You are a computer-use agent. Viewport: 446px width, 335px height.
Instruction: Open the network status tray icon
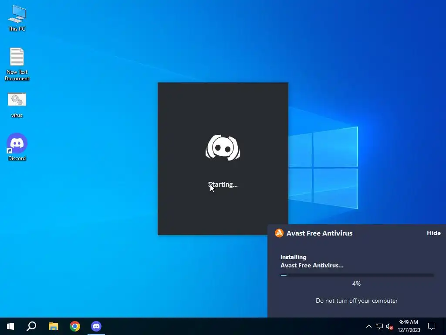(x=379, y=326)
